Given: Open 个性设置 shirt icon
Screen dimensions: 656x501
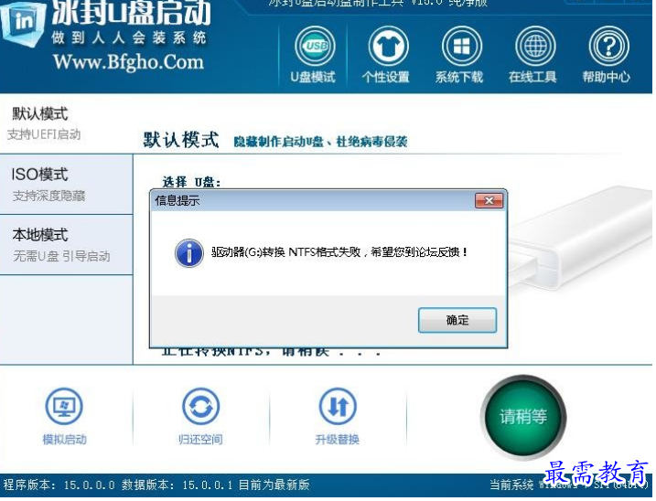Looking at the screenshot, I should 388,46.
